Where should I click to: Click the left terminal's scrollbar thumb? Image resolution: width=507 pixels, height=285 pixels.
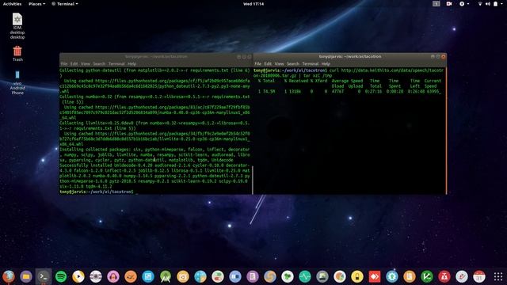(252, 180)
